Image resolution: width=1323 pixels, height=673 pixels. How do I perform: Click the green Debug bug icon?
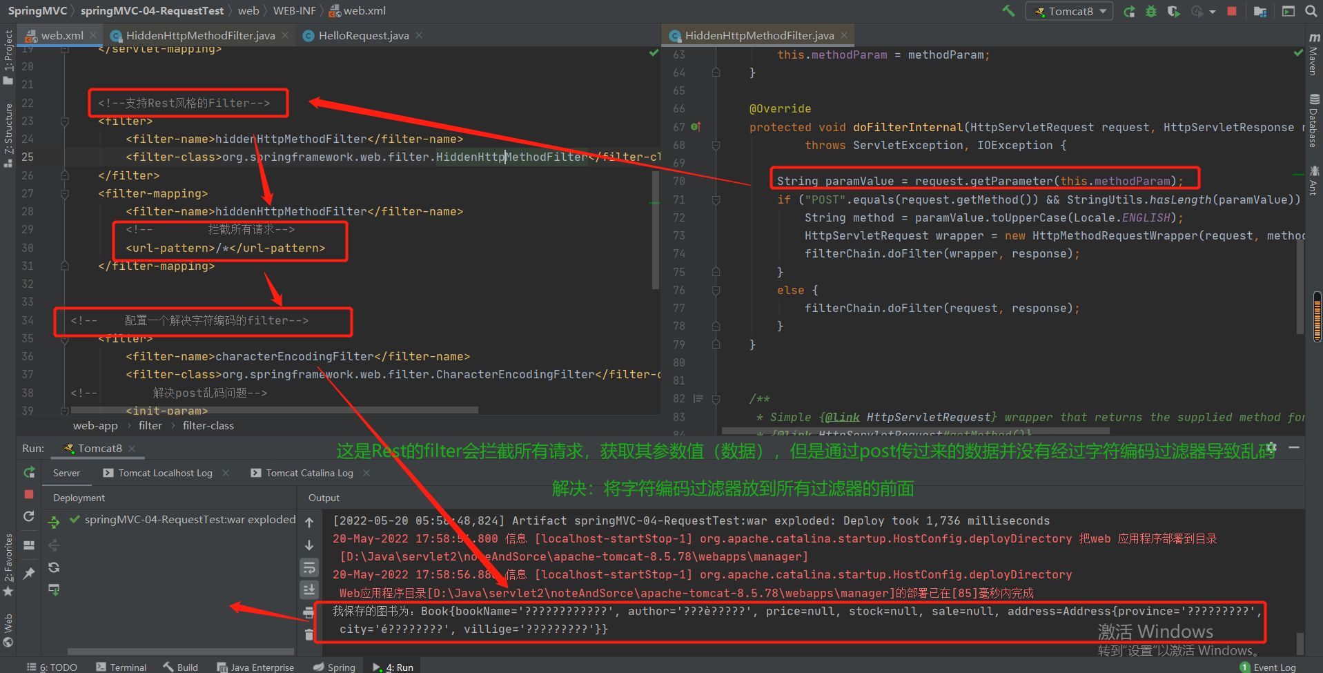pos(1151,11)
